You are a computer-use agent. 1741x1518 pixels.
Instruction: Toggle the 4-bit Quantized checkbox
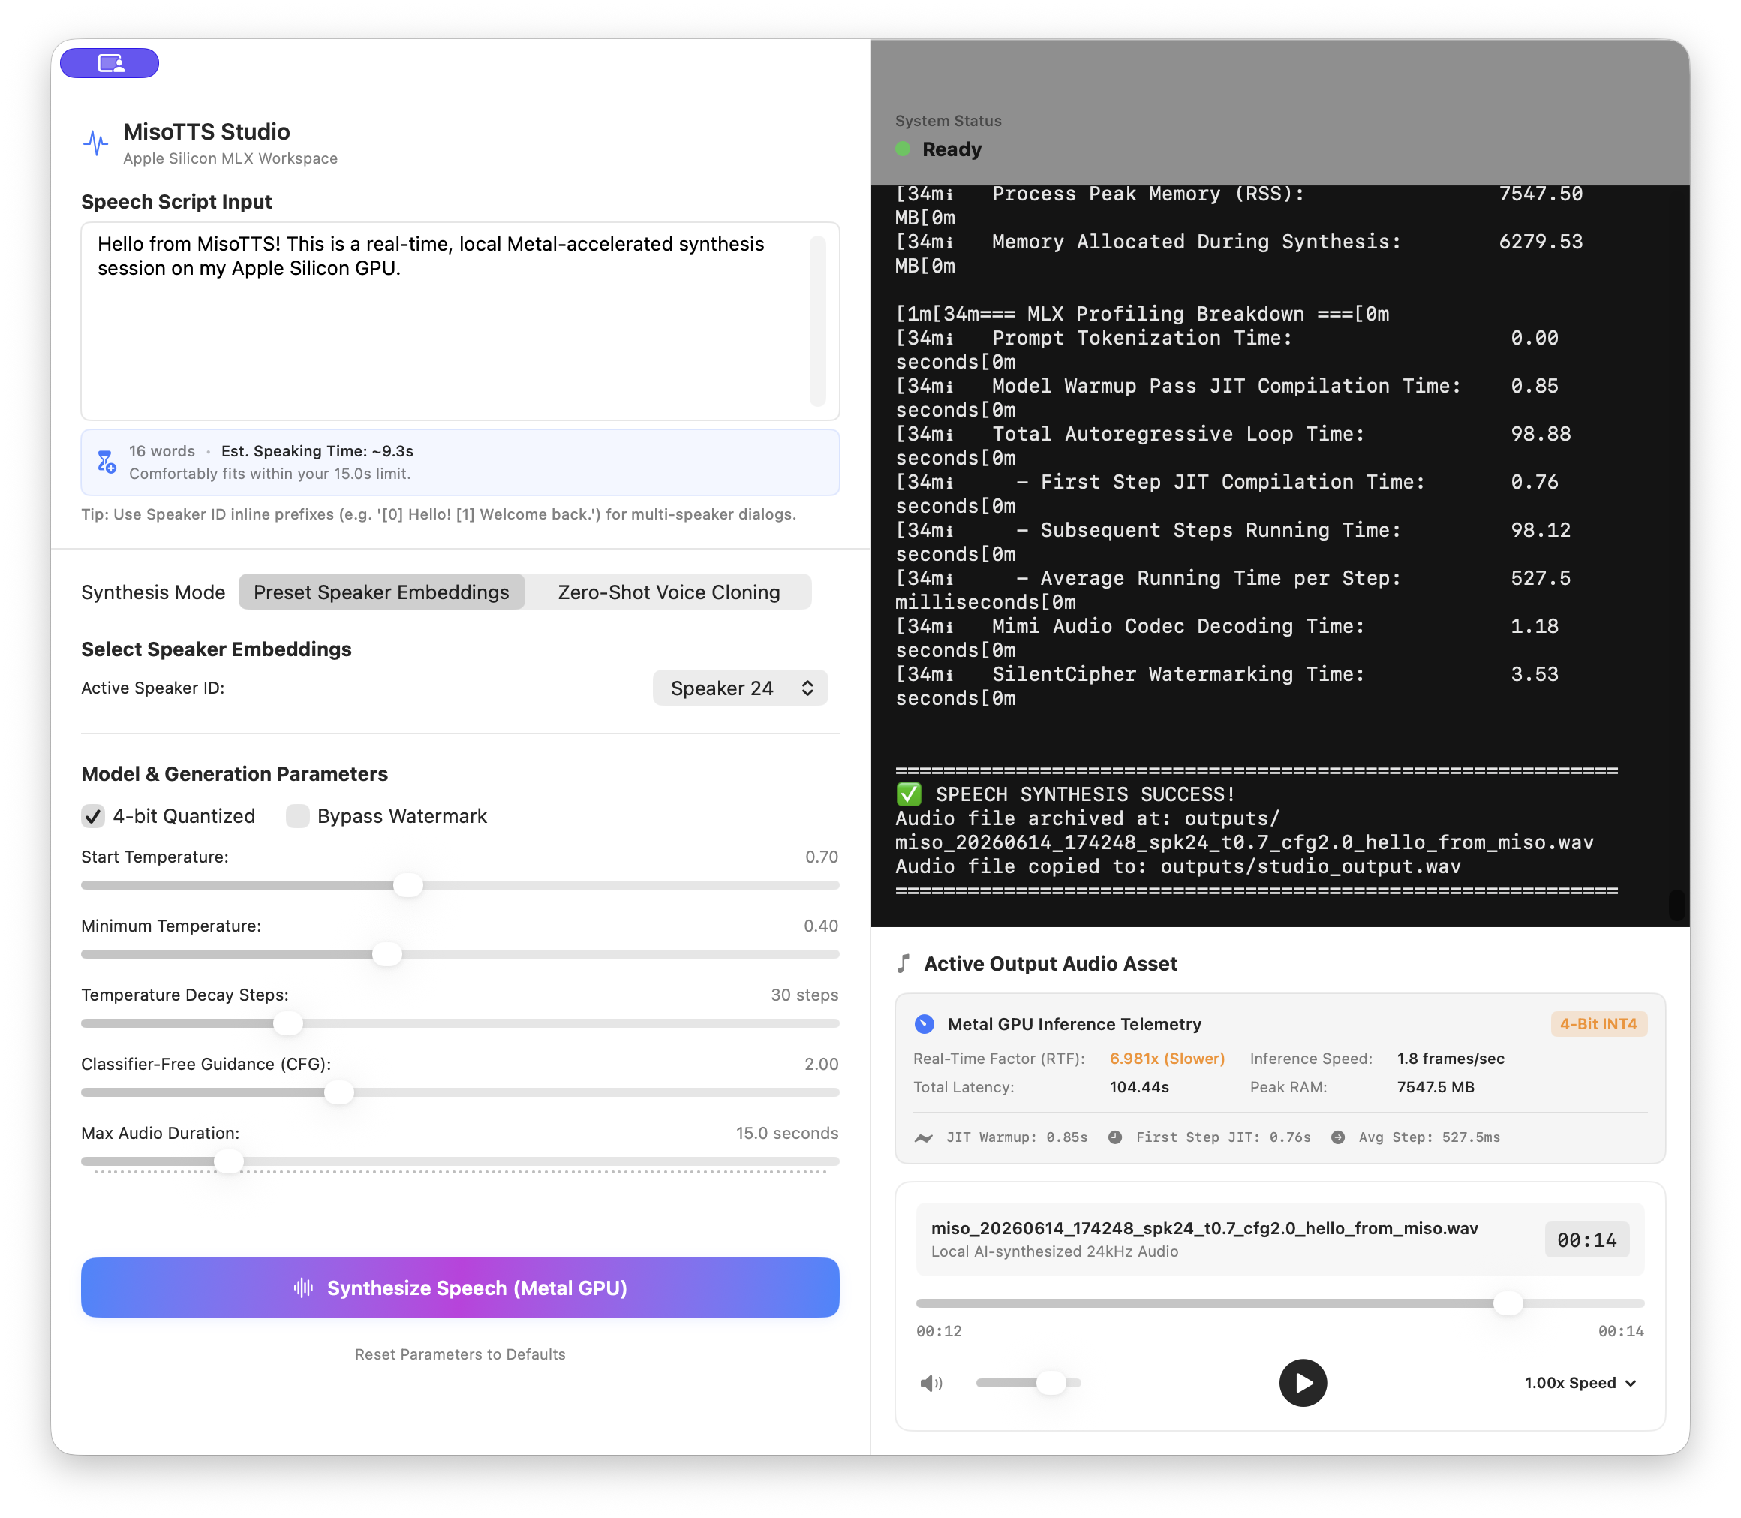[x=93, y=816]
